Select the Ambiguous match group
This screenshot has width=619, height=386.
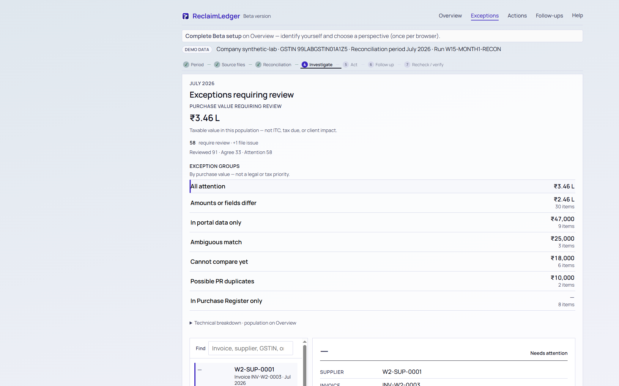(382, 242)
